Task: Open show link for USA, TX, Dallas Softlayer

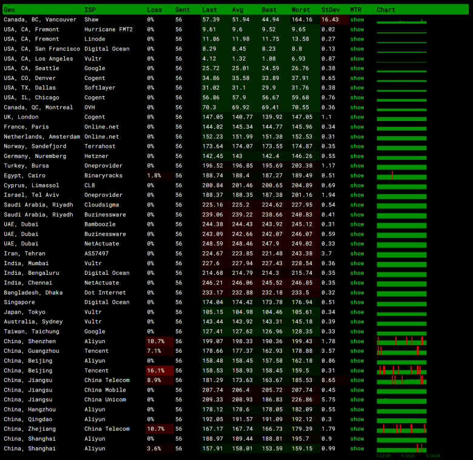Action: (x=357, y=88)
